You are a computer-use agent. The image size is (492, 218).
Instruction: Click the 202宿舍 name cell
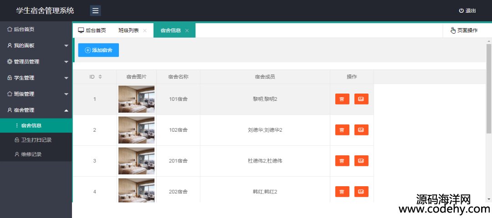click(x=178, y=190)
